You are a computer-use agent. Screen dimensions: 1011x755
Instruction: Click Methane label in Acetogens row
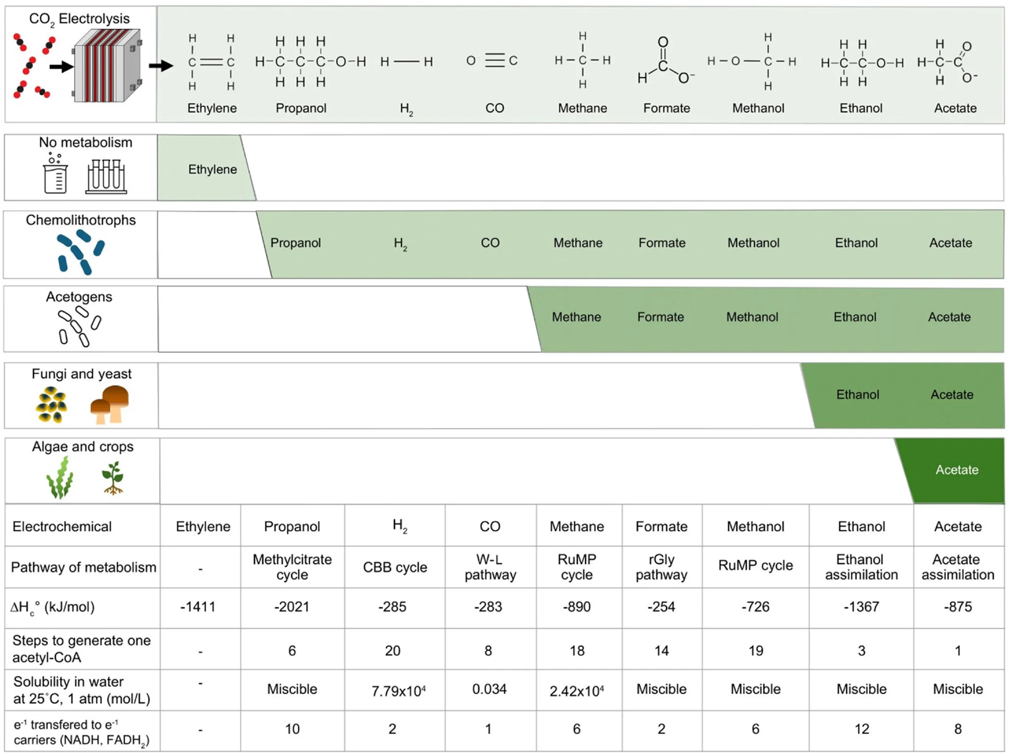(x=576, y=317)
